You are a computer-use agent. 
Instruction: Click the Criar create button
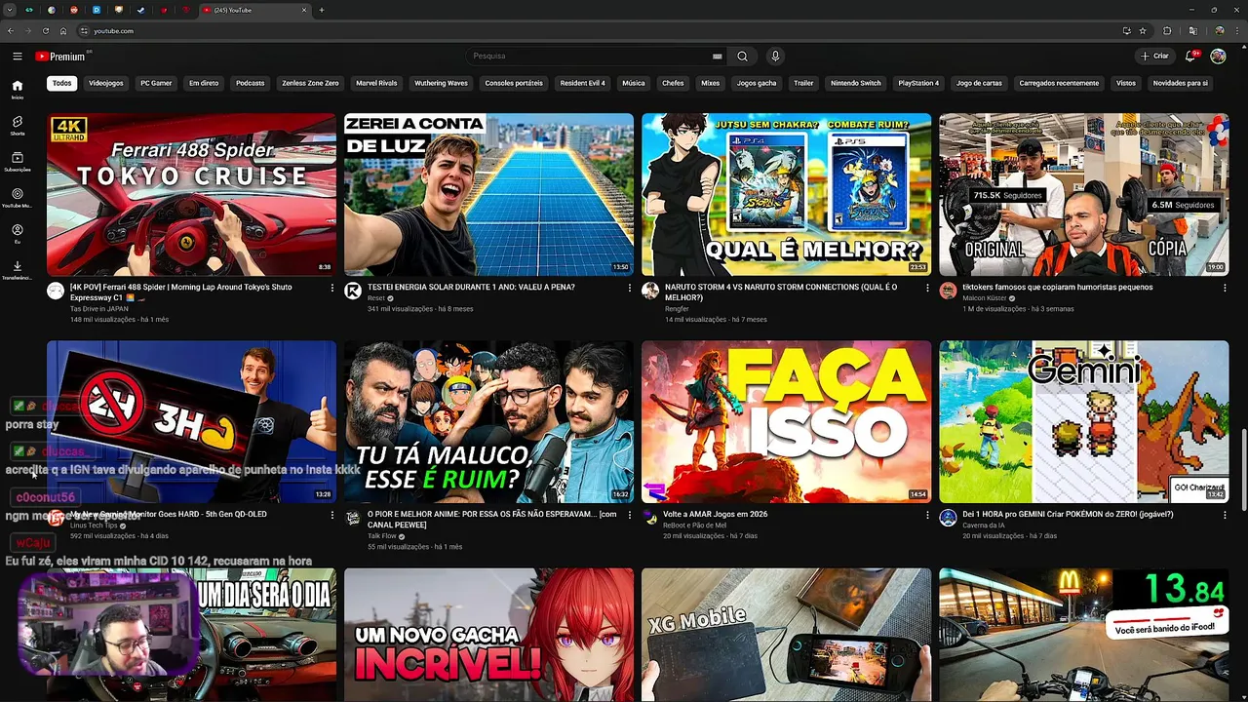[x=1155, y=57]
